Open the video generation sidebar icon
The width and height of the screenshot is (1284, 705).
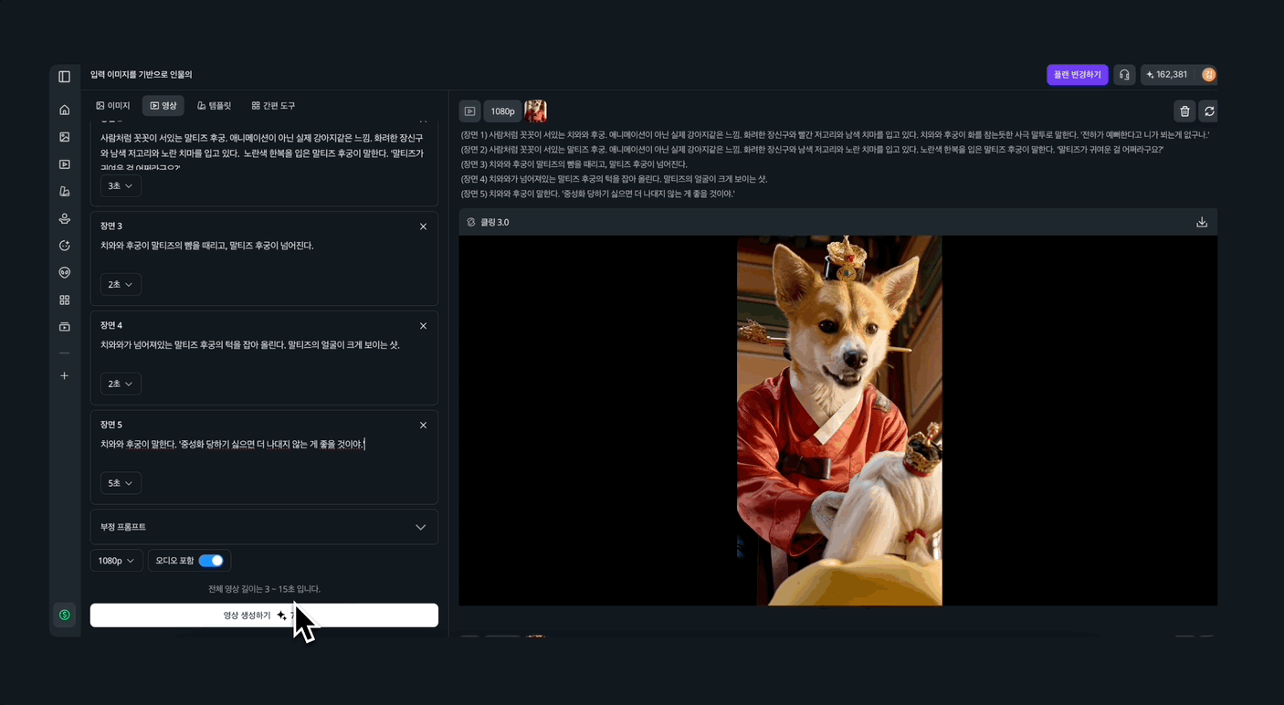pos(64,164)
